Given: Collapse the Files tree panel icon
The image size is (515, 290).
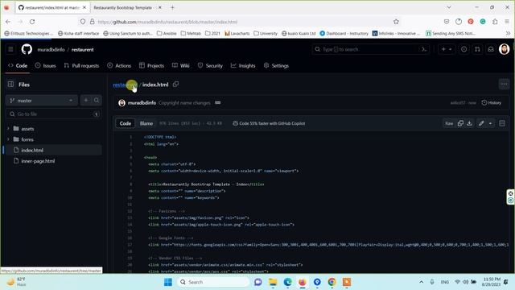Looking at the screenshot, I should pos(10,85).
